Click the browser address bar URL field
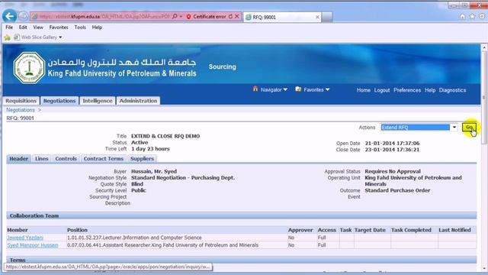 [x=104, y=17]
